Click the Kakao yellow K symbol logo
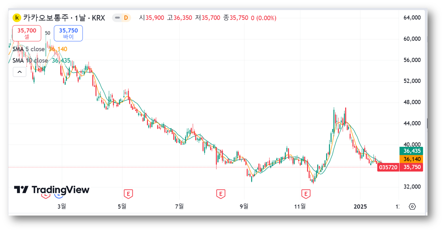 (x=17, y=18)
